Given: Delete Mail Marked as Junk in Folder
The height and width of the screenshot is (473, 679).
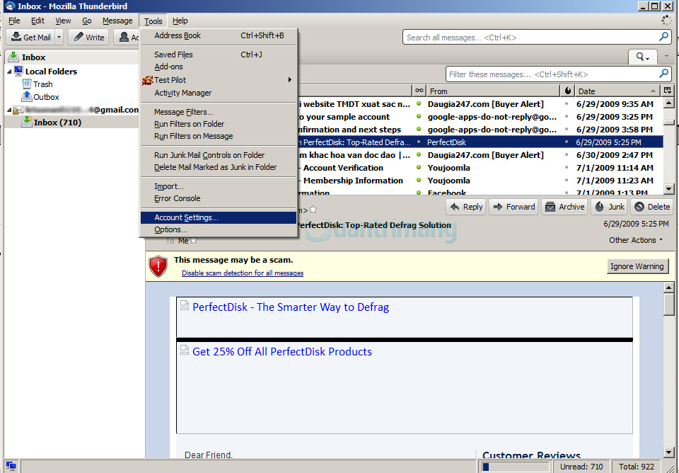Looking at the screenshot, I should coord(219,167).
